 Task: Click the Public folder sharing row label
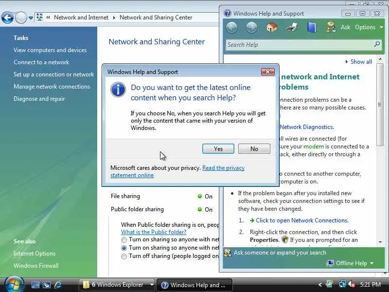tap(137, 209)
